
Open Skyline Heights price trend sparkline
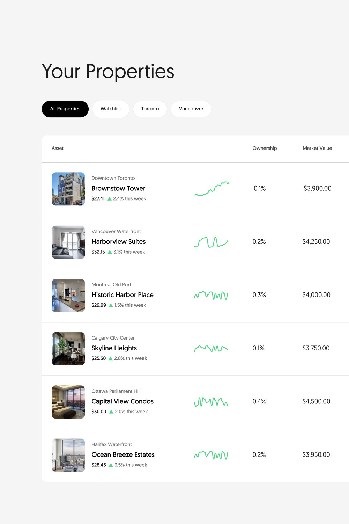[x=211, y=348]
